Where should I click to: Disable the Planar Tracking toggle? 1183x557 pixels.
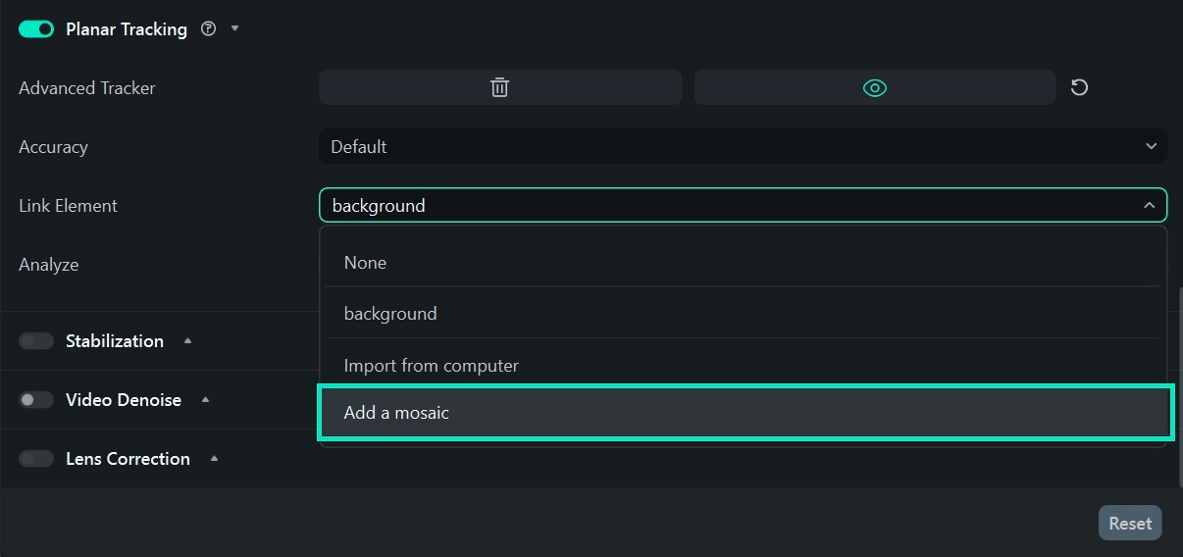[x=36, y=28]
